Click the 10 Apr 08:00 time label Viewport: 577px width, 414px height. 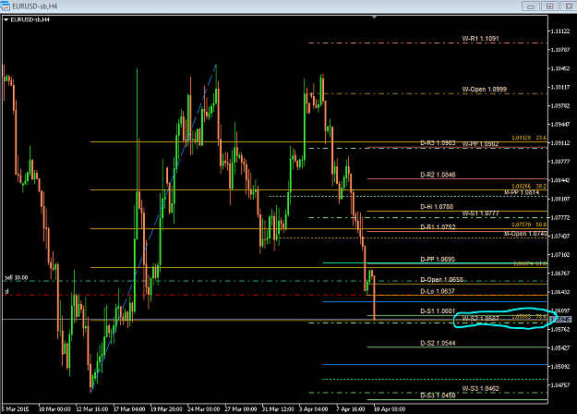click(x=390, y=408)
